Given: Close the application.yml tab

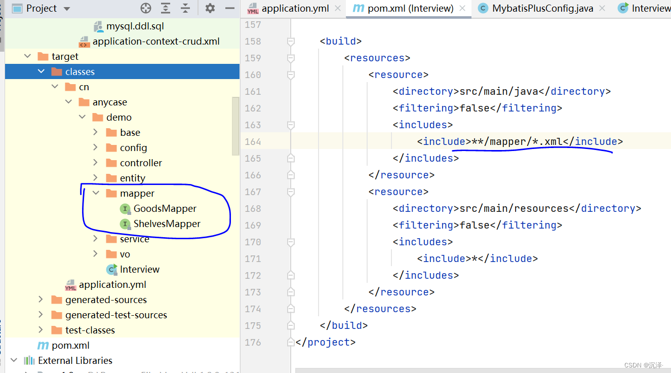Looking at the screenshot, I should tap(338, 9).
